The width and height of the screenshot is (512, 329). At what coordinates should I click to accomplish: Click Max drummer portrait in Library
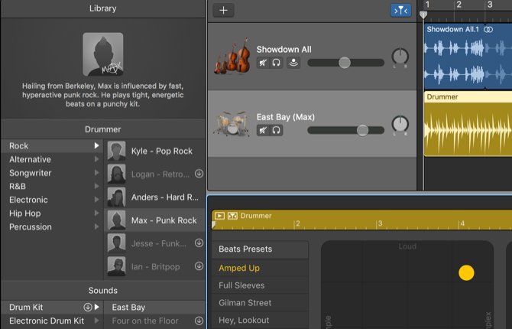tap(103, 54)
